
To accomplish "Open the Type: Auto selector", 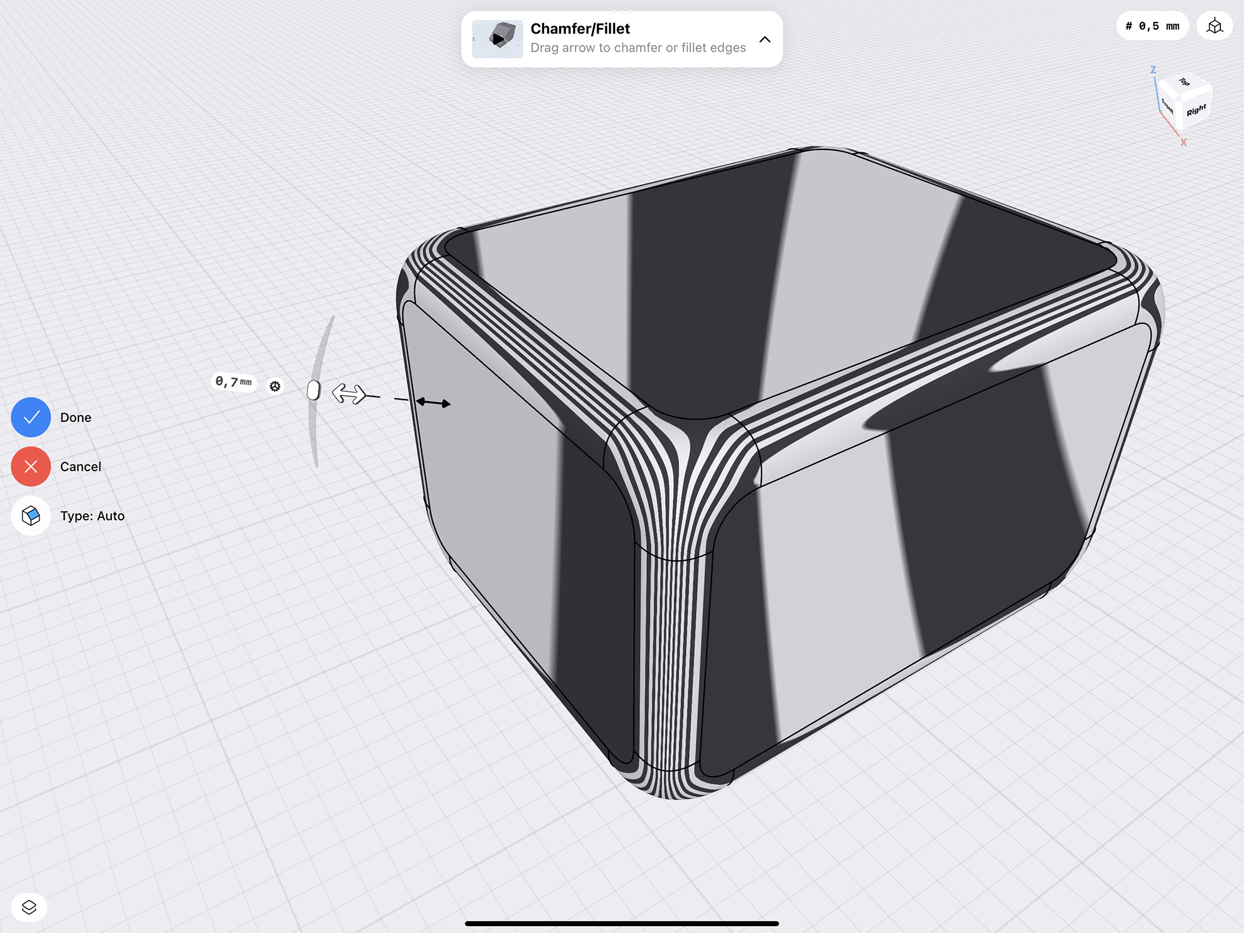I will [x=30, y=515].
